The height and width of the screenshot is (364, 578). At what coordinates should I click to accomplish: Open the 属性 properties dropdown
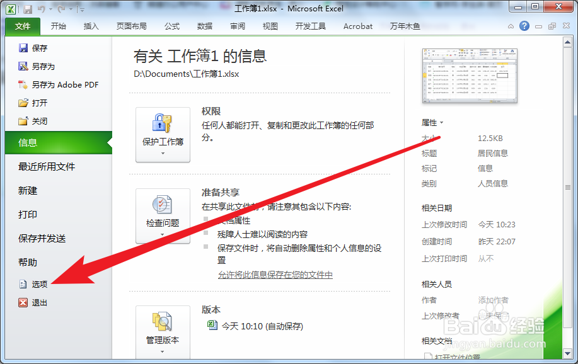(x=432, y=122)
